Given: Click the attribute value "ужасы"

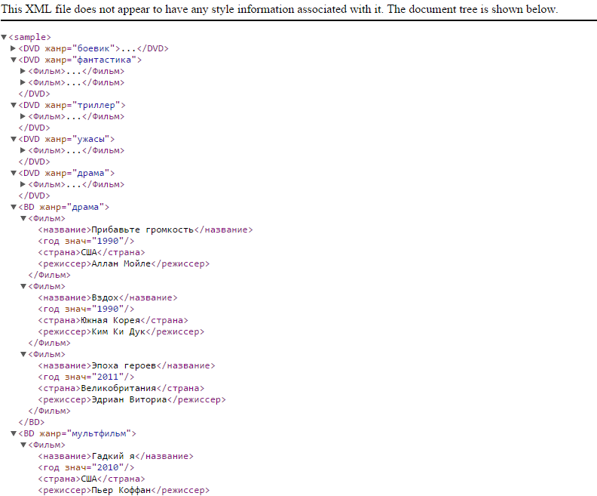Looking at the screenshot, I should tap(91, 139).
